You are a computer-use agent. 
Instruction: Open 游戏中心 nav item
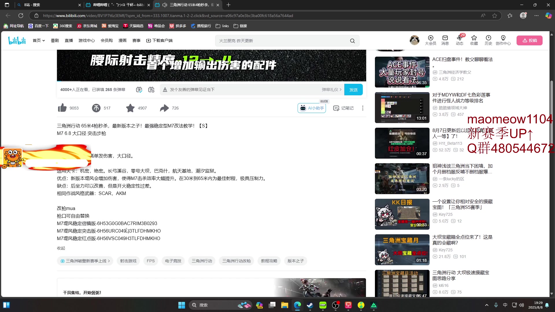[x=87, y=40]
